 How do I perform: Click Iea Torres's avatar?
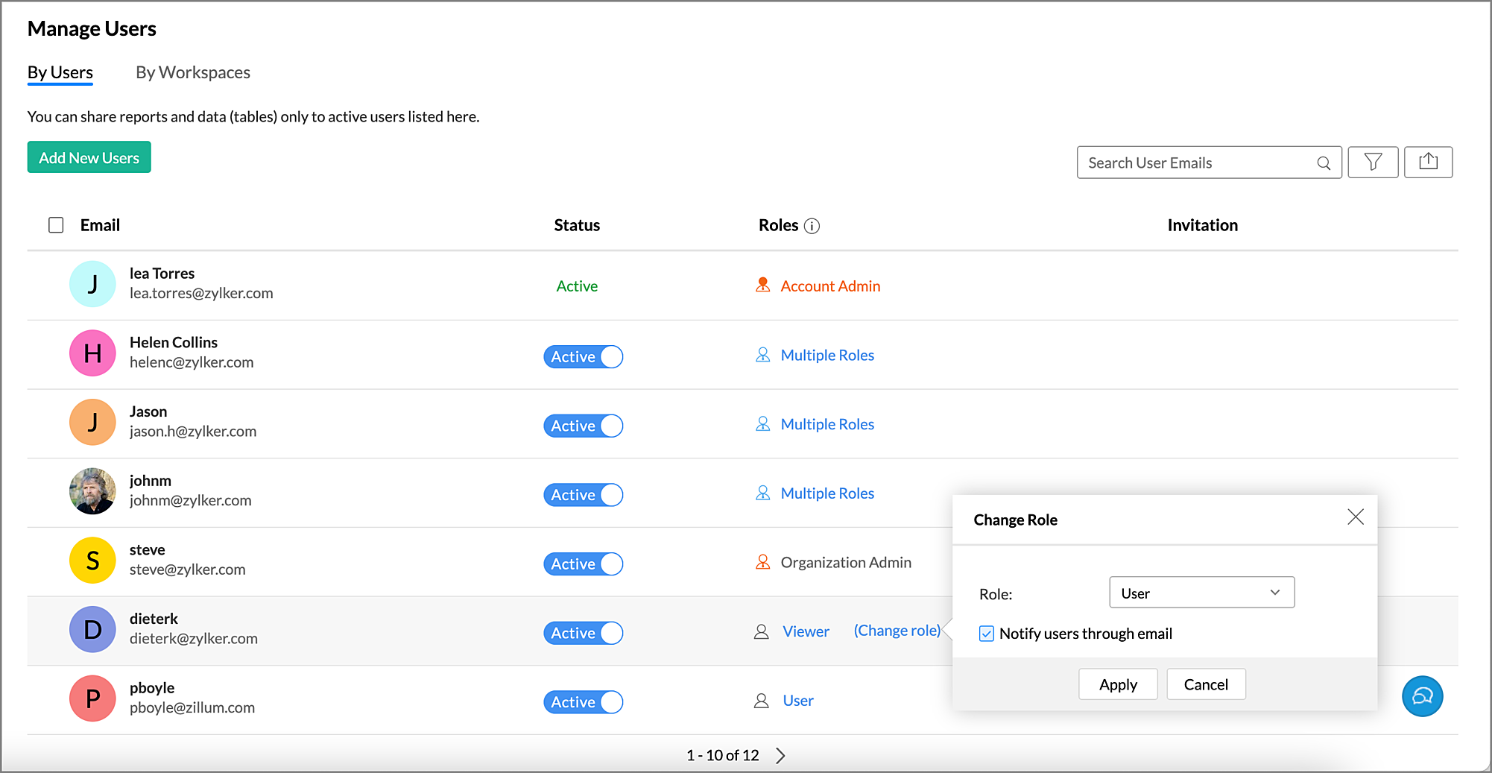click(x=92, y=284)
